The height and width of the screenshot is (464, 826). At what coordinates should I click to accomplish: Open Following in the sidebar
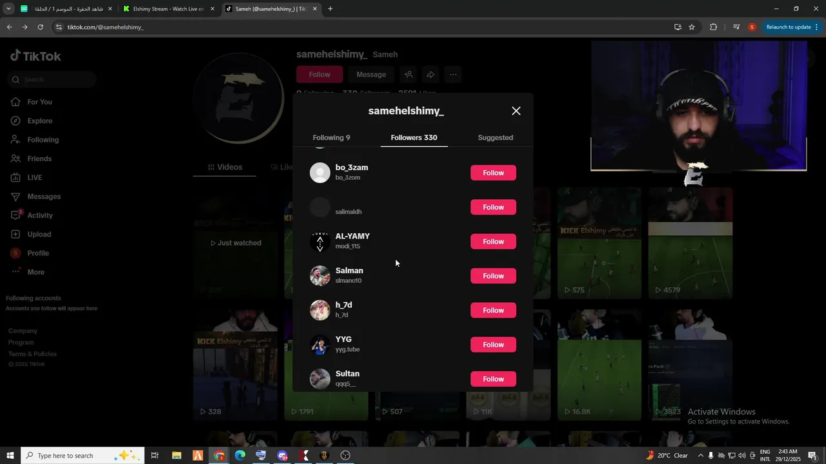point(43,140)
